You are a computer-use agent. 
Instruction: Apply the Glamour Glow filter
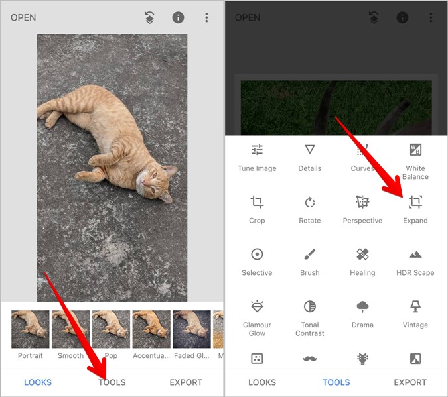pos(257,319)
